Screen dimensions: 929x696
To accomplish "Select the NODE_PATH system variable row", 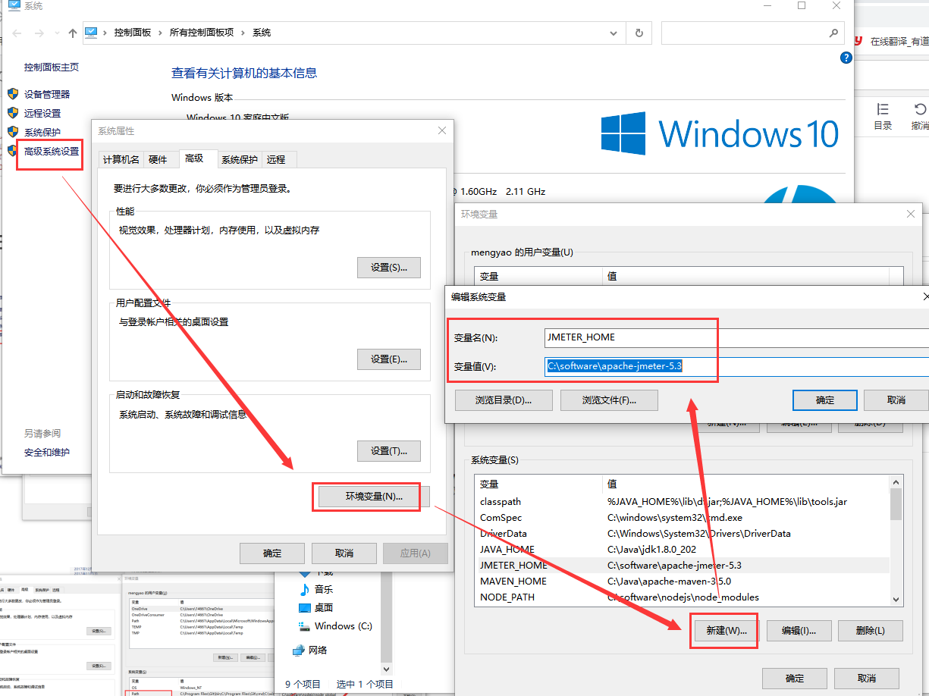I will pyautogui.click(x=682, y=597).
